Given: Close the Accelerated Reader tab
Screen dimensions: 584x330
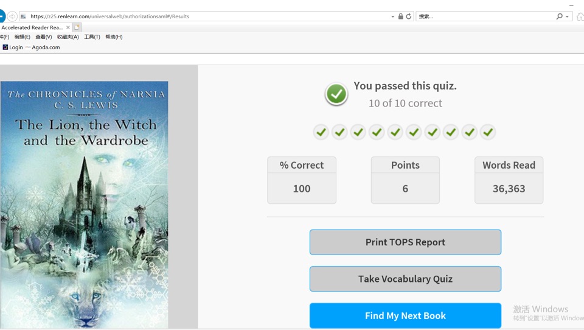Looking at the screenshot, I should (x=68, y=27).
